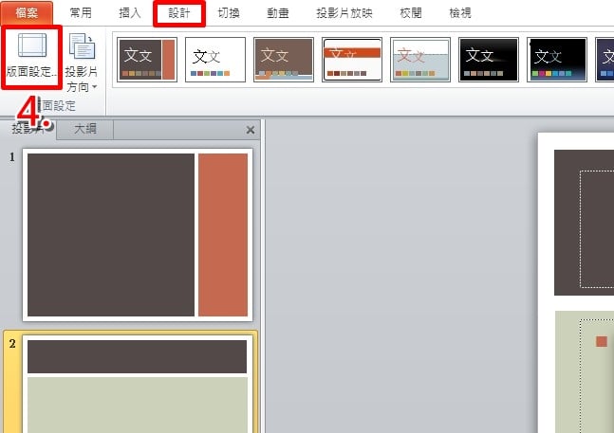Apply the black theme with colorful swatches

[557, 60]
